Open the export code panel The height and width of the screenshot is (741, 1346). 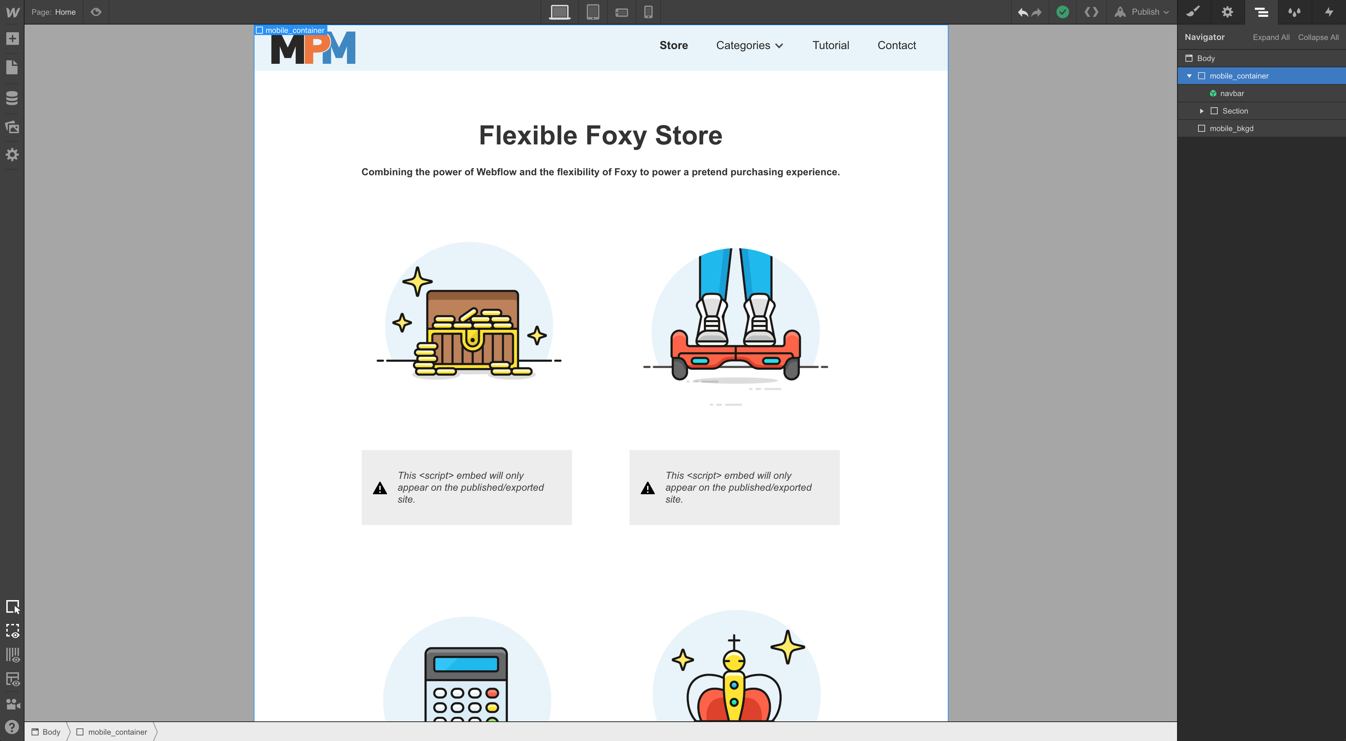(x=1091, y=12)
